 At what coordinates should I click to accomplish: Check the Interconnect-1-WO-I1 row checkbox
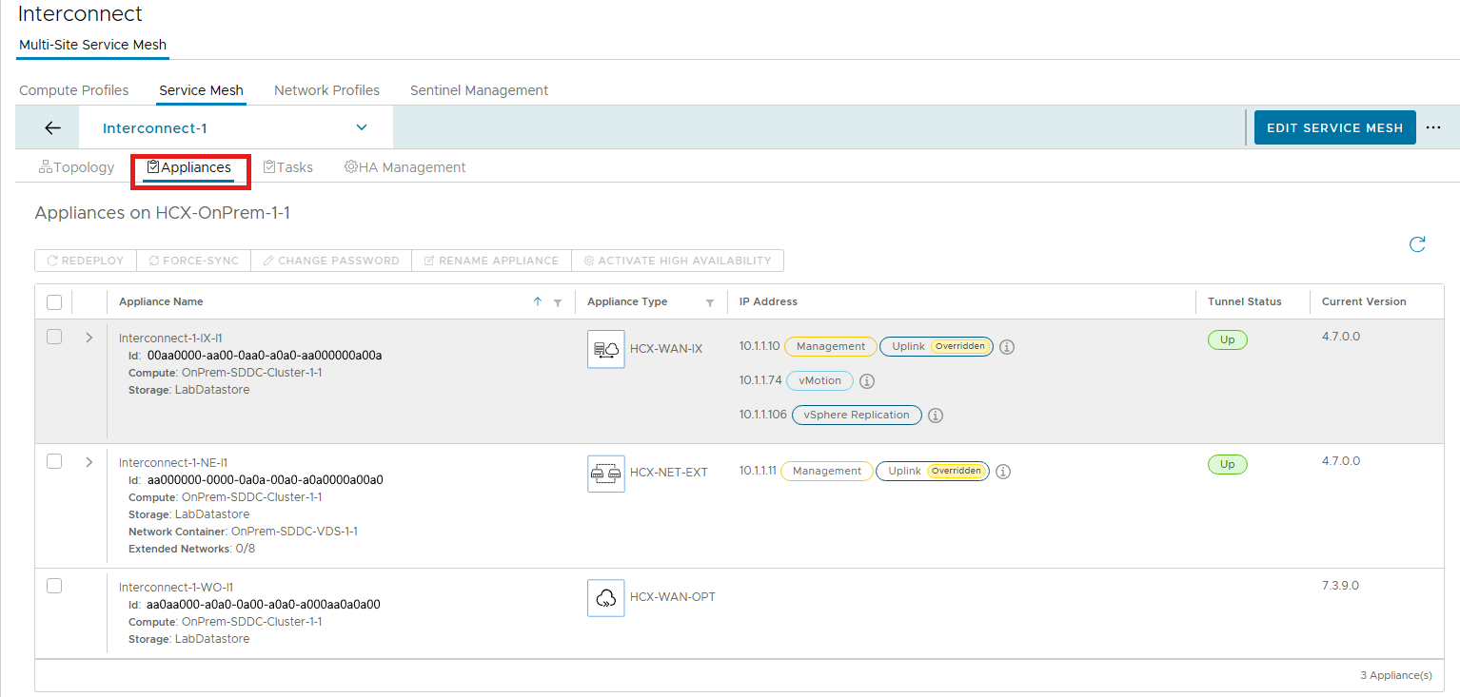[x=54, y=586]
